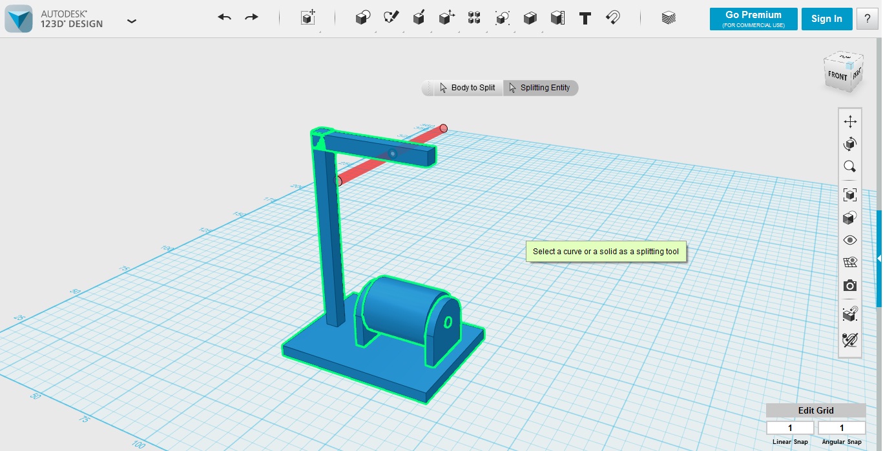Click the Go Premium button
The height and width of the screenshot is (451, 883).
point(753,19)
